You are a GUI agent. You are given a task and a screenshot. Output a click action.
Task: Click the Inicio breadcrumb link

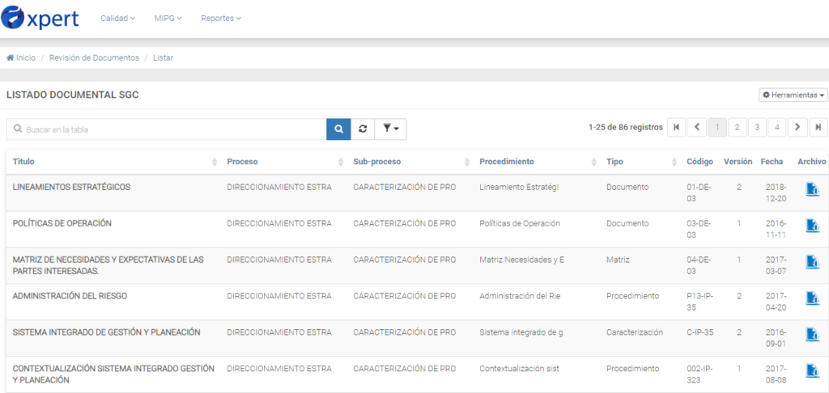tap(22, 57)
